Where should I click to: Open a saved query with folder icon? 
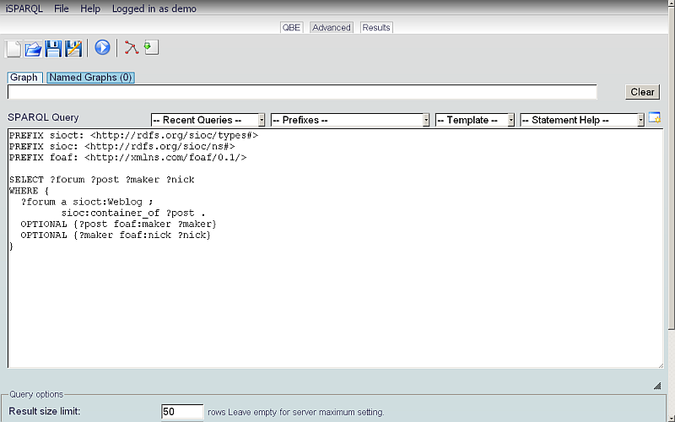(x=33, y=48)
